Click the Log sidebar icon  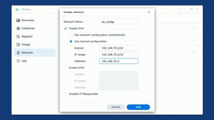tap(18, 61)
